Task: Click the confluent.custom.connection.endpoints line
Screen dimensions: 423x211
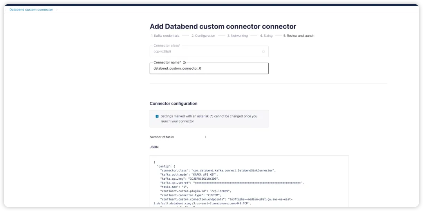Action: pyautogui.click(x=223, y=201)
